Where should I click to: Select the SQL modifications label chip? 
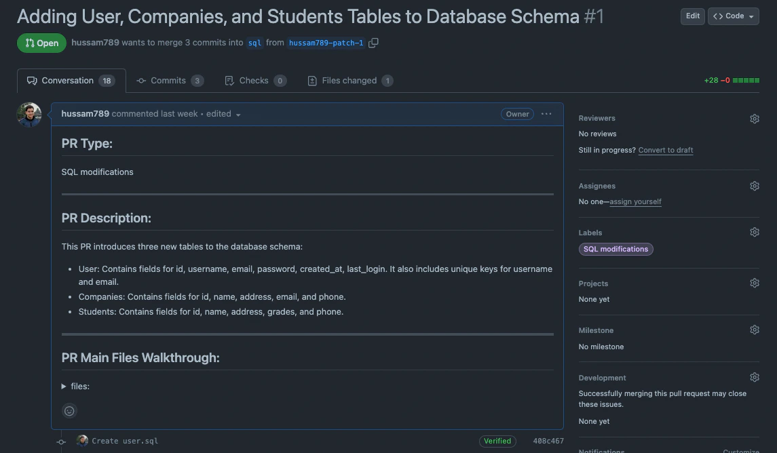coord(615,249)
